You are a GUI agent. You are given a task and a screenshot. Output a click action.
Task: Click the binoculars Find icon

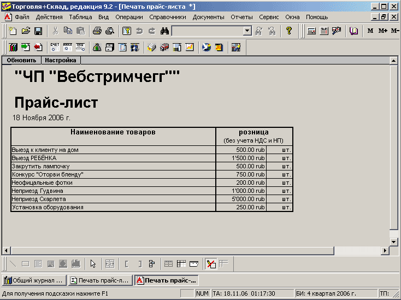coord(164,31)
